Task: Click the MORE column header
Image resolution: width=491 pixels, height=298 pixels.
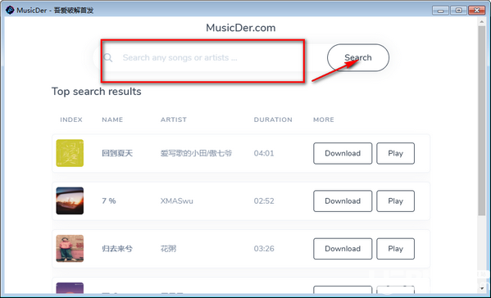Action: [x=324, y=120]
